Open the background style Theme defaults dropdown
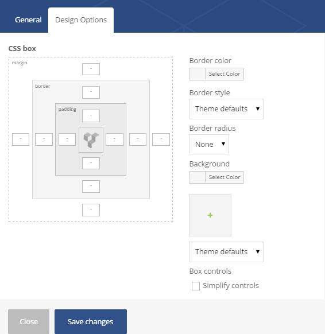Screen dimensions: 325x334 (226, 252)
